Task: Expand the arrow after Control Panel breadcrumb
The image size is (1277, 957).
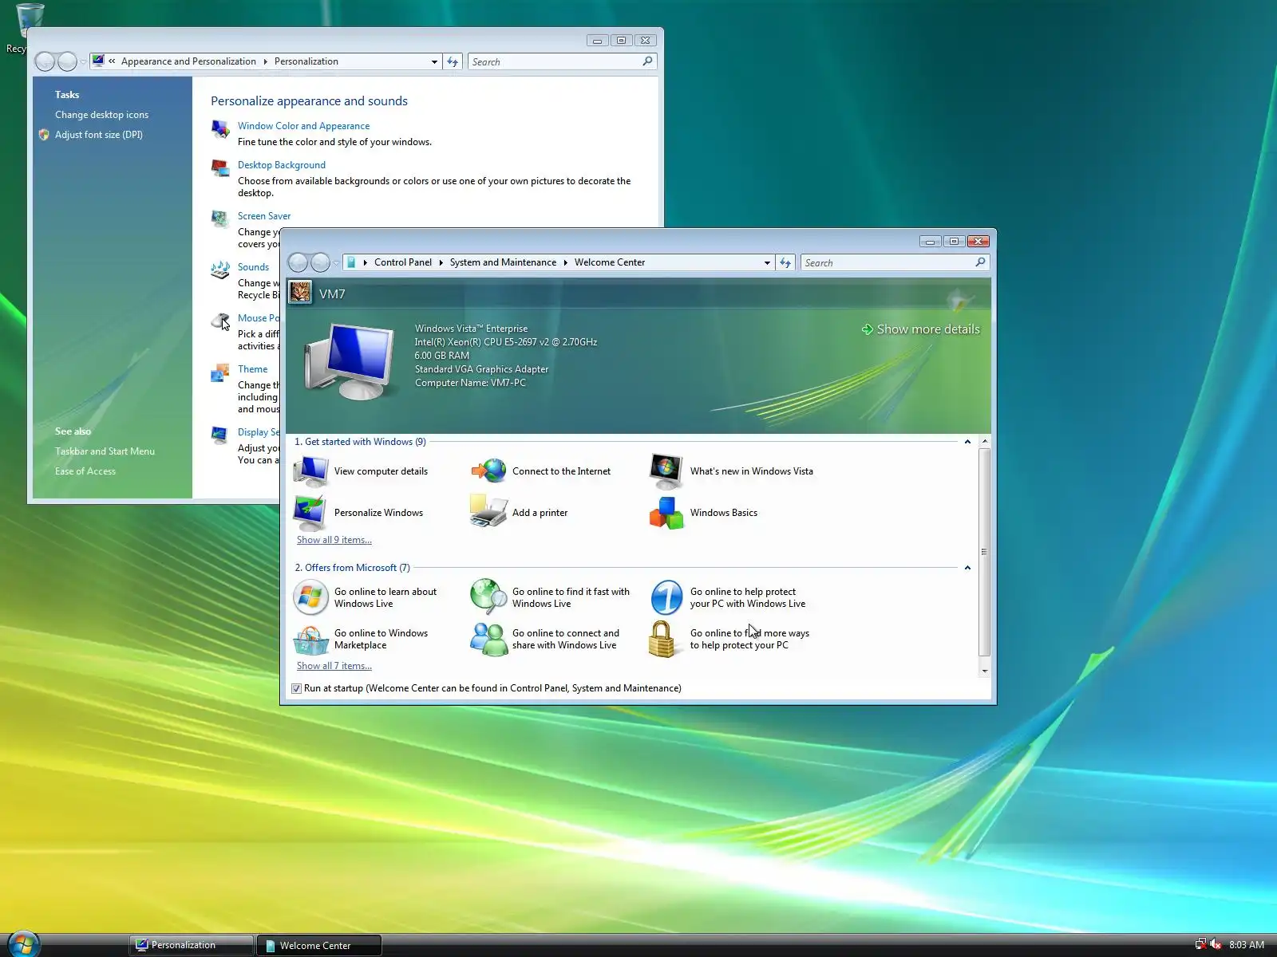Action: (x=441, y=262)
